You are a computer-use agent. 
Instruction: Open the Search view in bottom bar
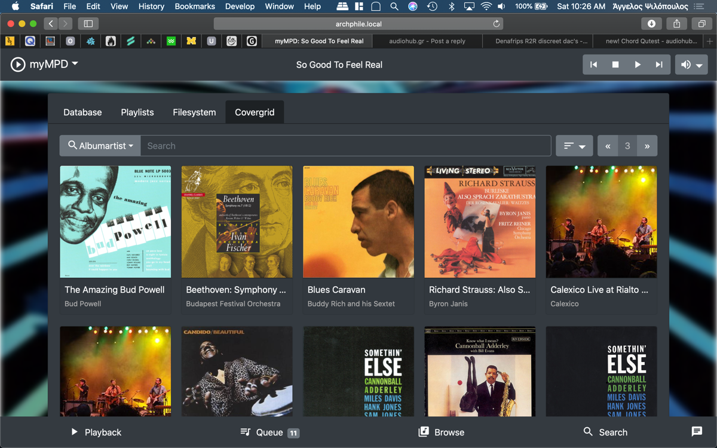605,432
